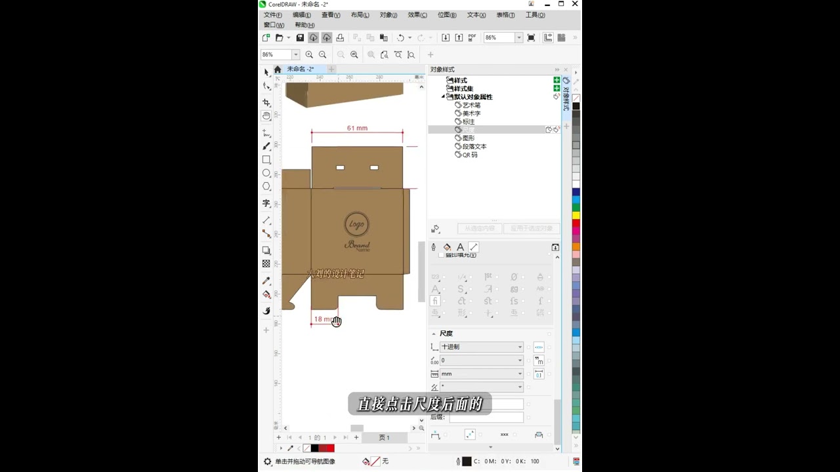
Task: Toggle the show units button beside precision
Action: [539, 361]
